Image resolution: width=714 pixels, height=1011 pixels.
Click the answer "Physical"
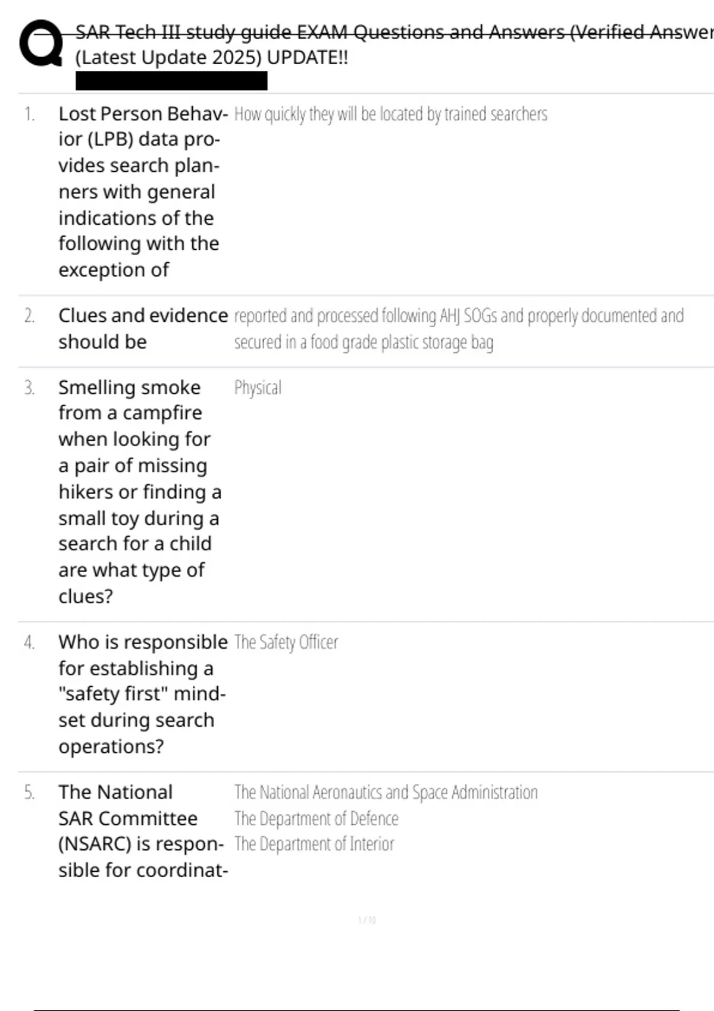(258, 388)
